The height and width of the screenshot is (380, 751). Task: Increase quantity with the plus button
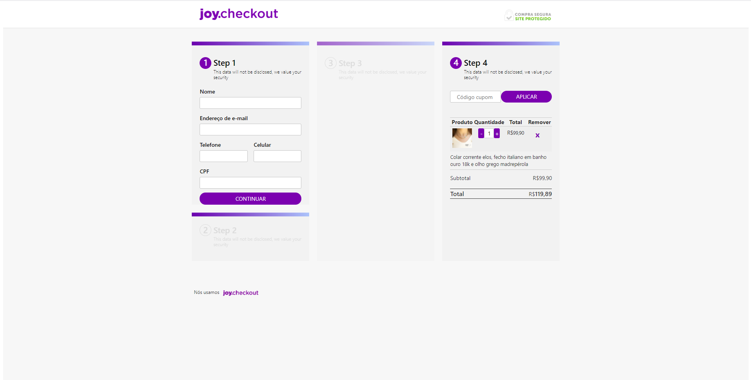click(497, 133)
